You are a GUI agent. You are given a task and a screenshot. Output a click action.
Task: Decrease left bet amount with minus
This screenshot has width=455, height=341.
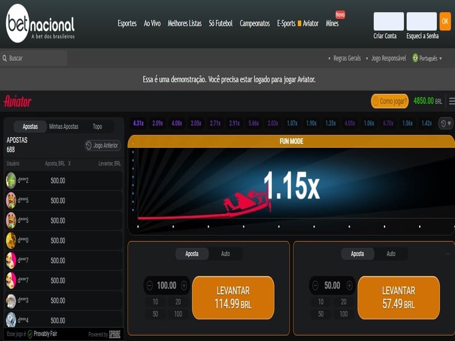150,285
